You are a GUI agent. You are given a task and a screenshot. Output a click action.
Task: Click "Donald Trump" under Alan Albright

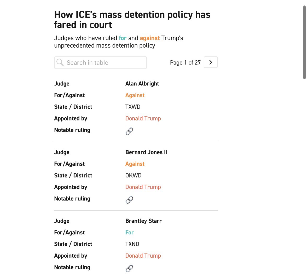[x=143, y=118]
